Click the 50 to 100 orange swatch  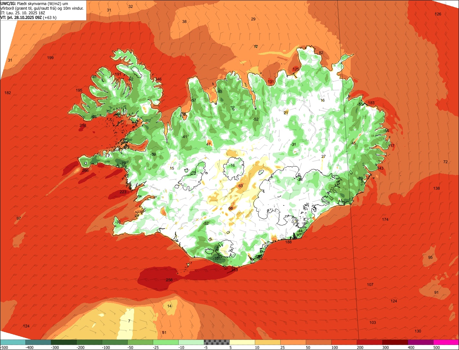click(319, 342)
